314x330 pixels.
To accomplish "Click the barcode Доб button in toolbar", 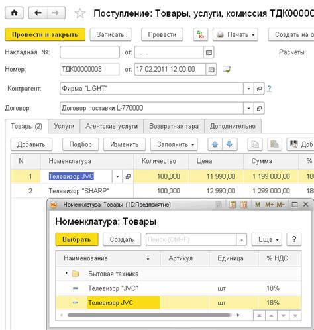I will pyautogui.click(x=301, y=144).
